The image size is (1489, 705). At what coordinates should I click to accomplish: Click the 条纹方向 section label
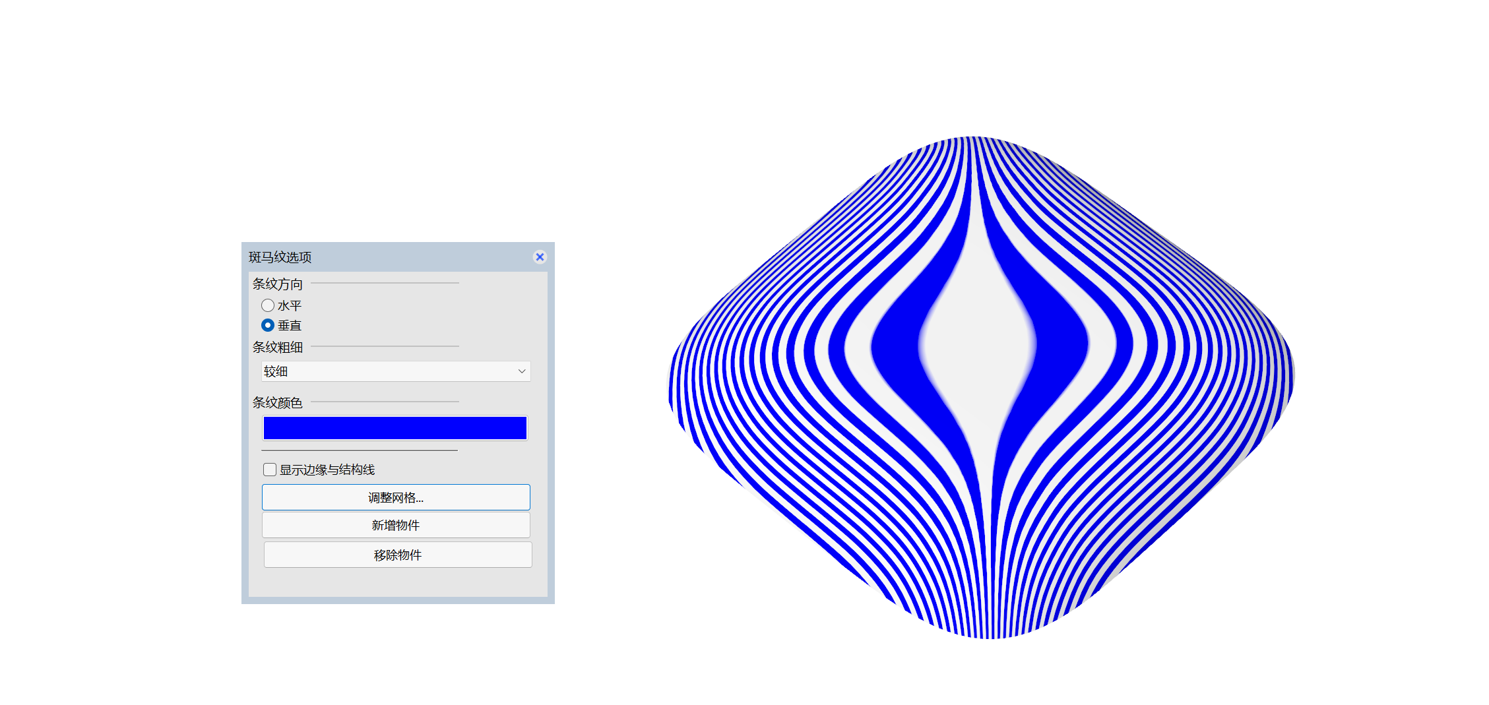(x=278, y=283)
